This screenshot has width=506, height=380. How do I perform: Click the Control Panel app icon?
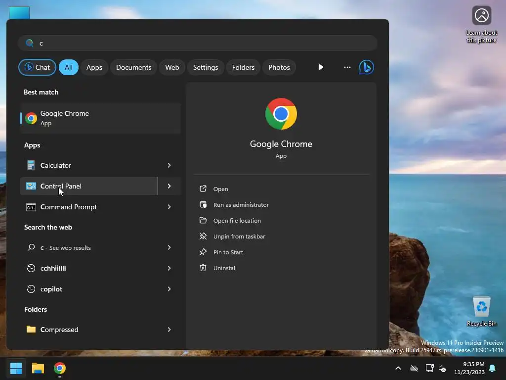click(x=31, y=186)
